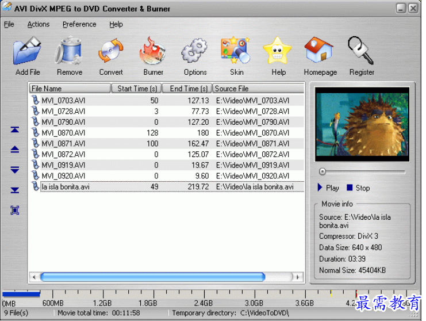Screen dimensions: 426x321
Task: Click the file icon beside MVI_0872.AVI
Action: pos(35,154)
